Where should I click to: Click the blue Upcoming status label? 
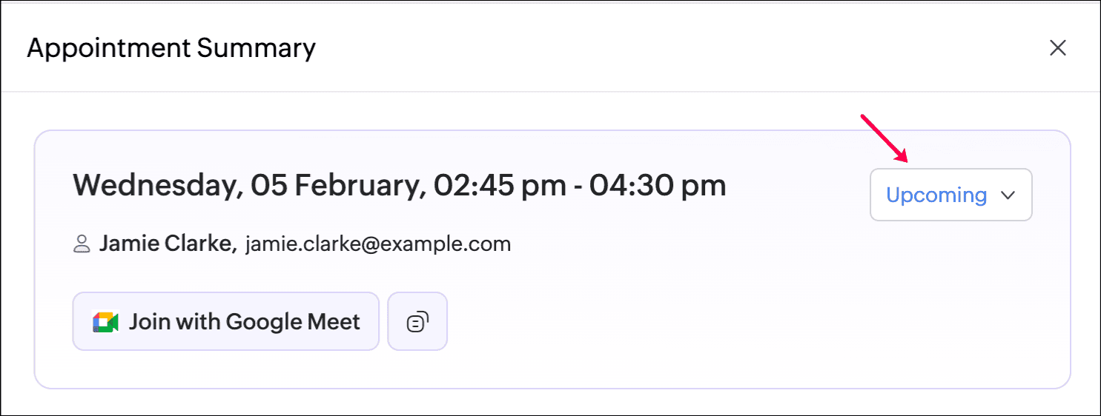point(936,195)
